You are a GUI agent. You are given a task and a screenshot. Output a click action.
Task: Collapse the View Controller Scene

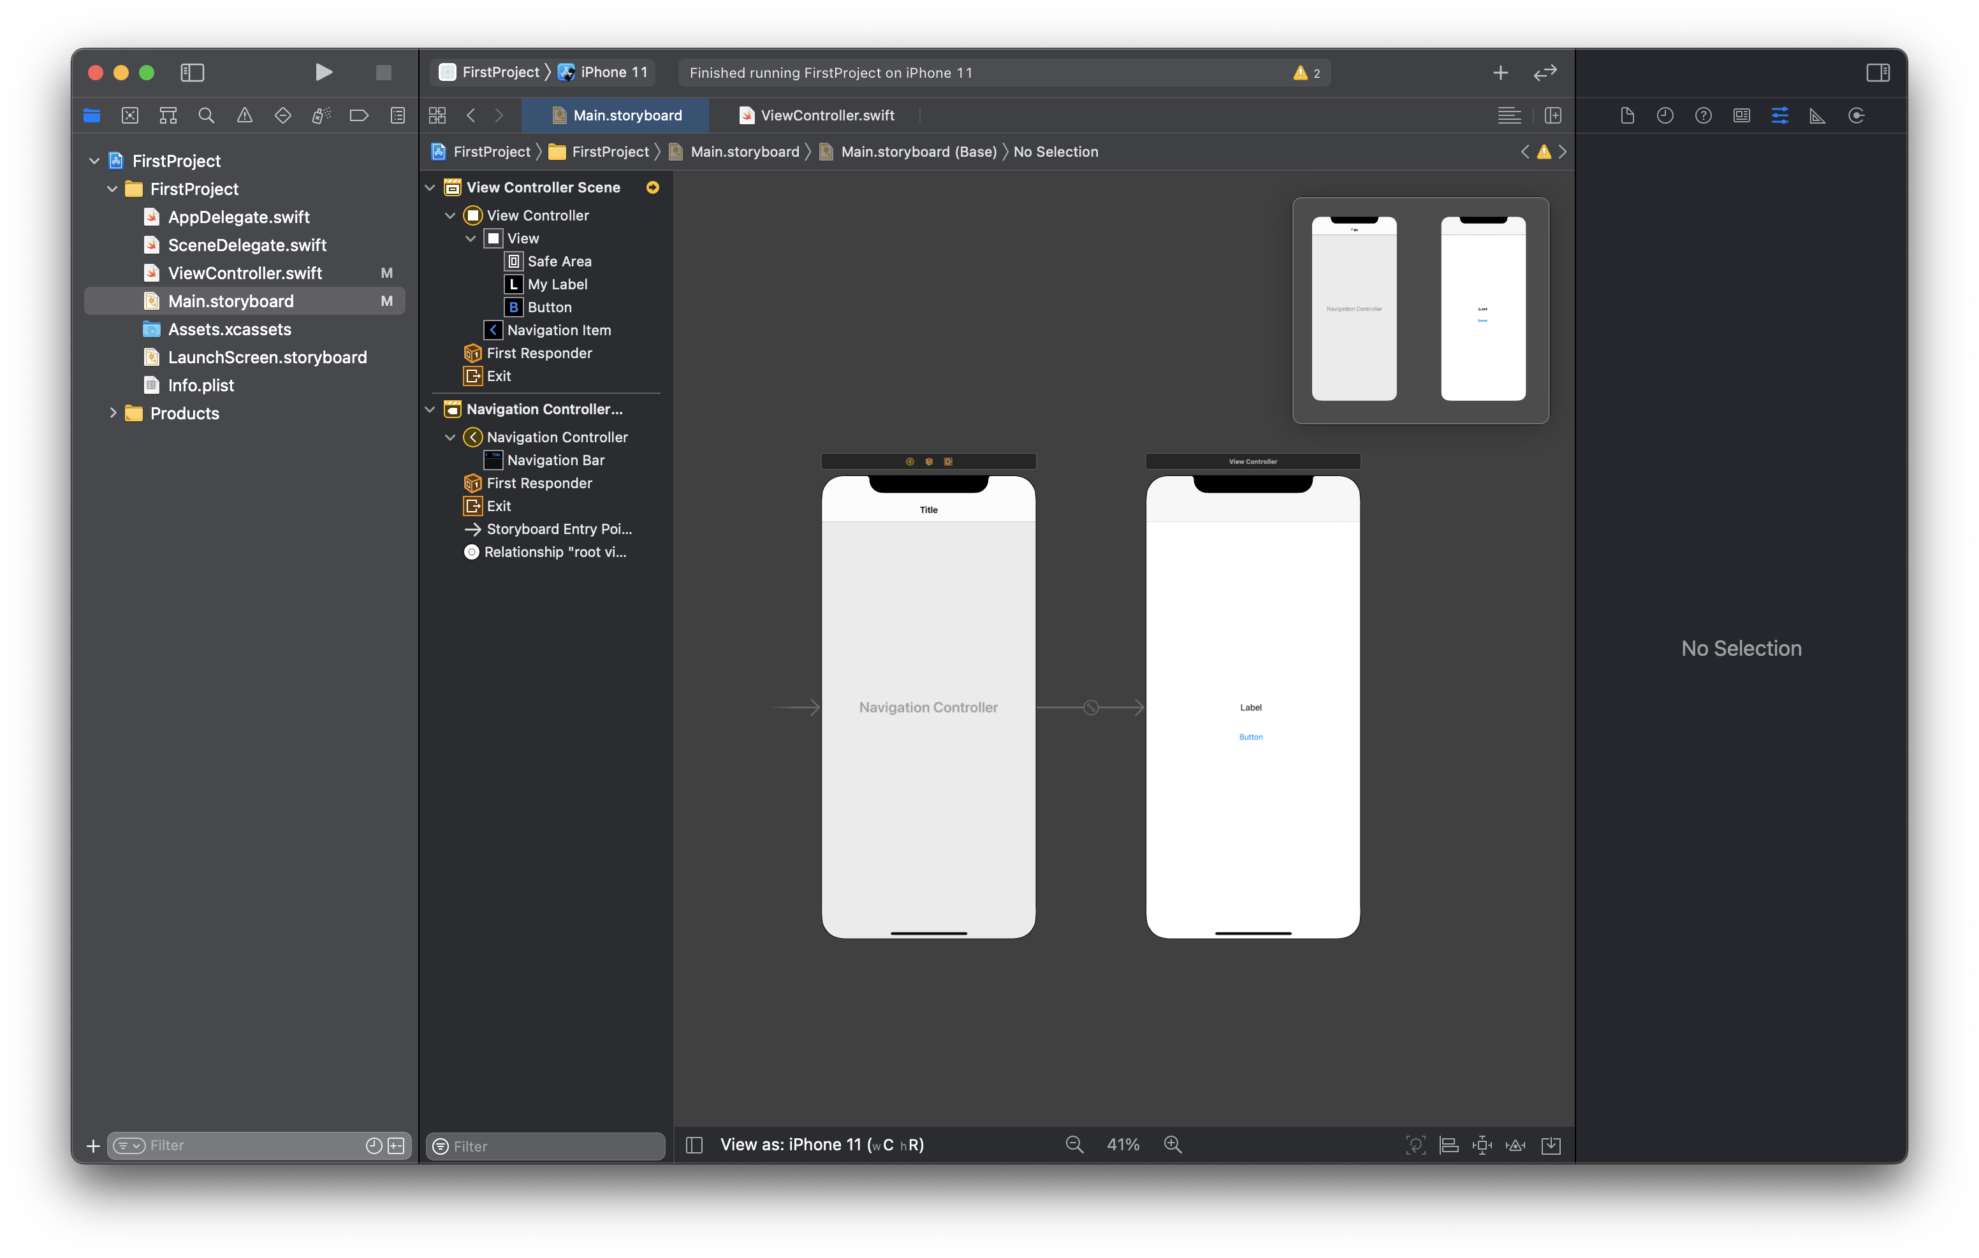tap(430, 187)
